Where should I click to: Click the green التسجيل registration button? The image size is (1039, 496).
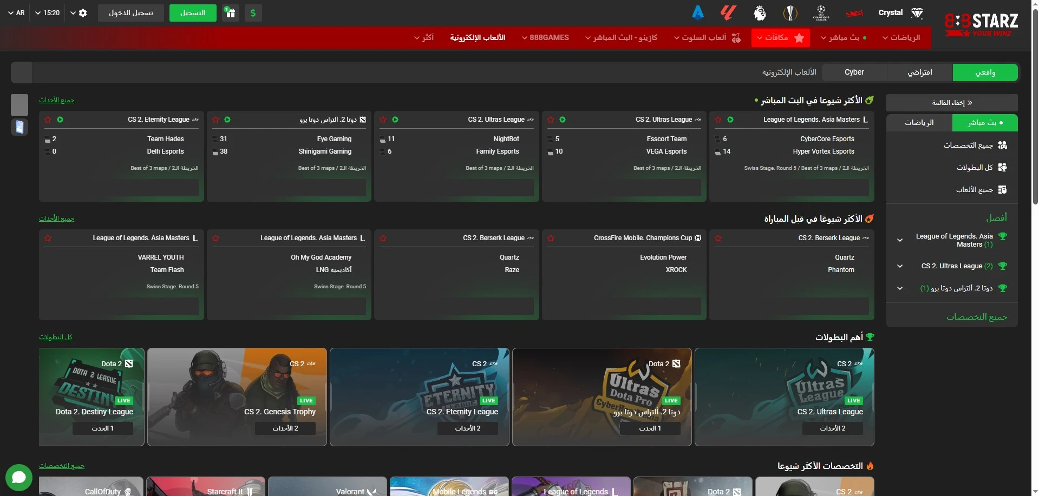193,13
